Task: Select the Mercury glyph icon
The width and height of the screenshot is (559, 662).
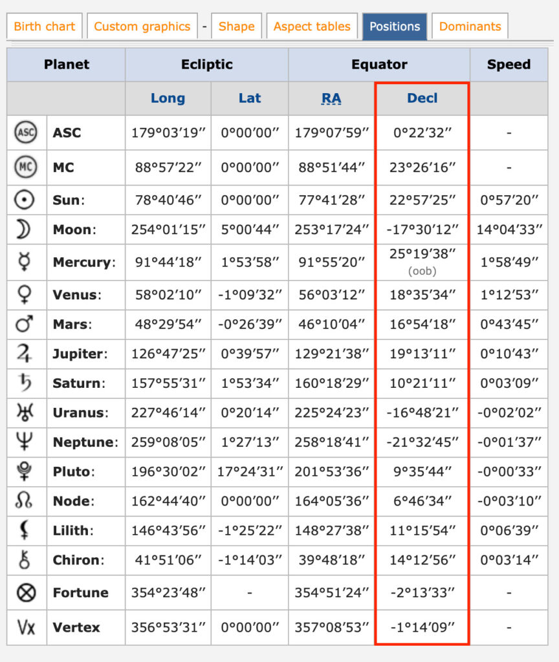Action: point(25,262)
